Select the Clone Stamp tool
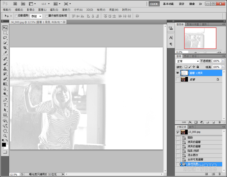Screen dimensions: 227x177 [5, 69]
